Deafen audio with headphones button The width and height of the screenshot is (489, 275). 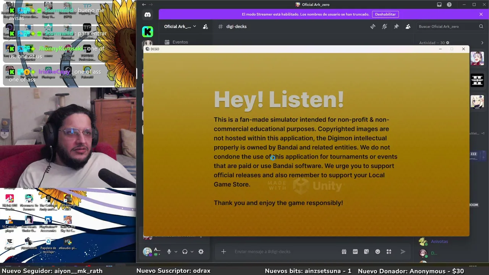pyautogui.click(x=185, y=252)
